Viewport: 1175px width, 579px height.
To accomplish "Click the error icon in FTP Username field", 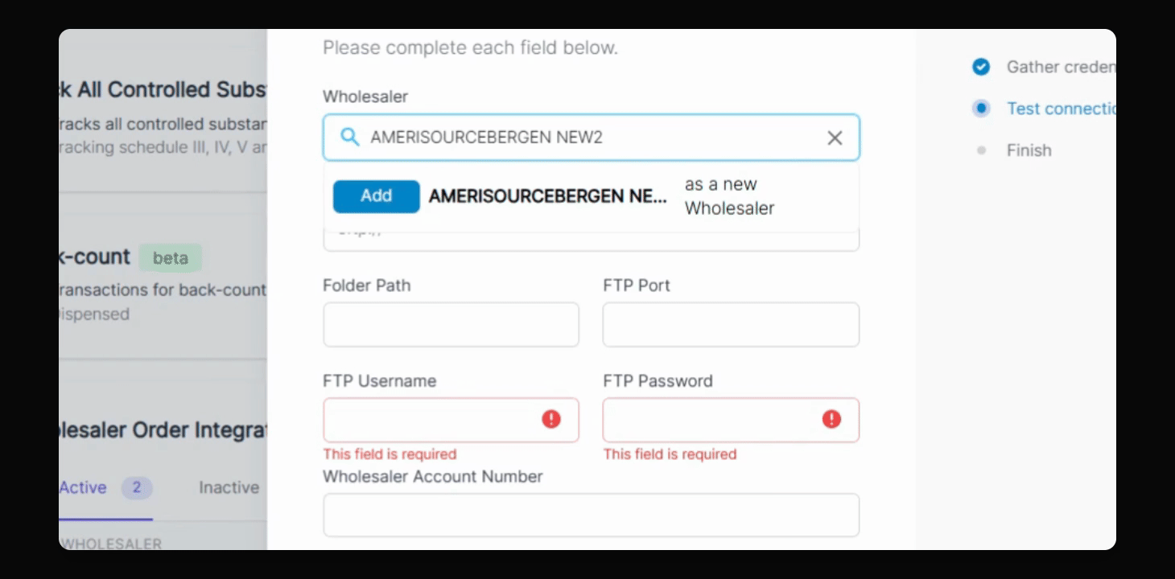I will click(x=551, y=419).
